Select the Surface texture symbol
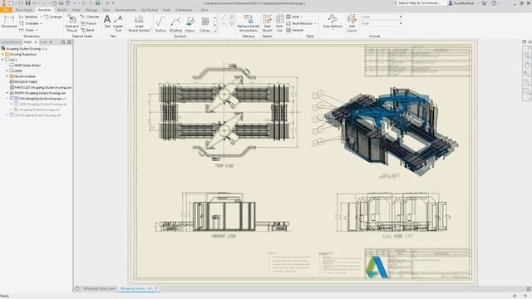Screen dimensions: 532x299 pos(160,24)
